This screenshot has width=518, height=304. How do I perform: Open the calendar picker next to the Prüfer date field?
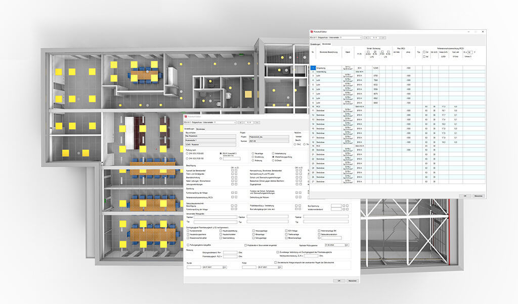(x=280, y=267)
